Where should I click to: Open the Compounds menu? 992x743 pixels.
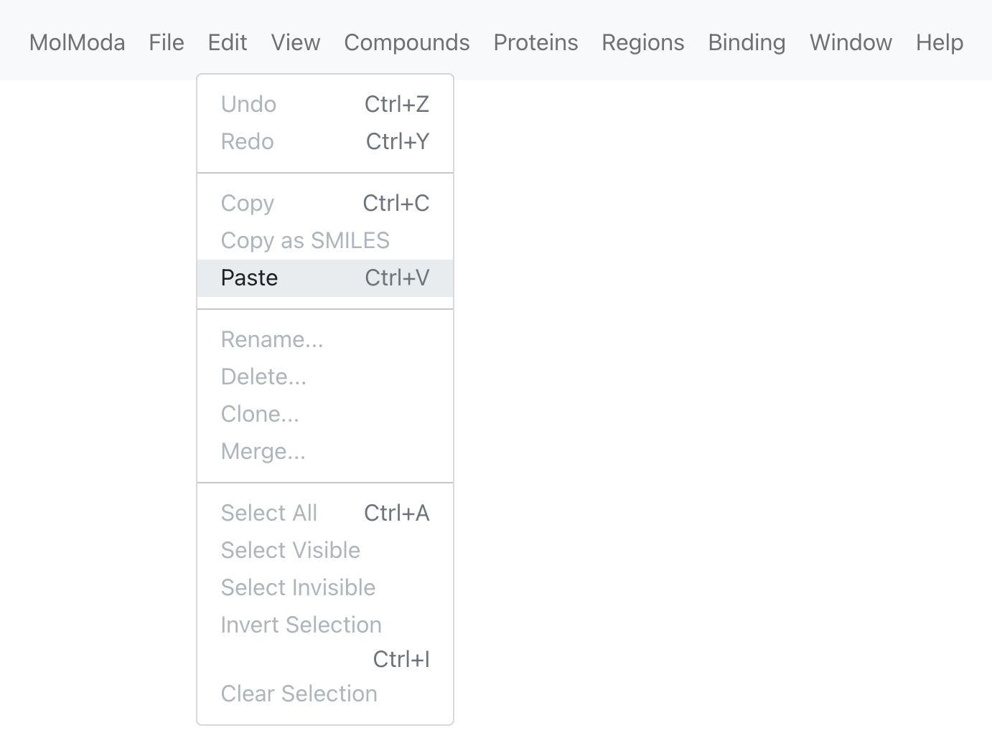(x=407, y=42)
